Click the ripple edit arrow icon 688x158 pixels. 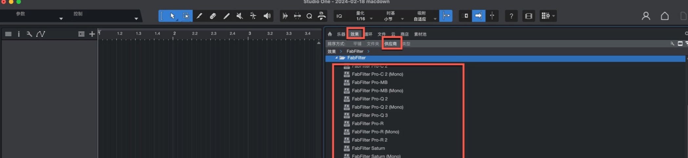pyautogui.click(x=285, y=16)
